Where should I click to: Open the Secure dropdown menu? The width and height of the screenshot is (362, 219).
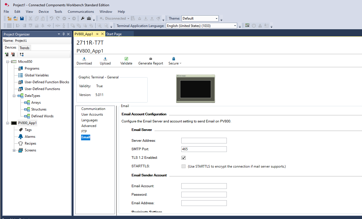[x=175, y=61]
